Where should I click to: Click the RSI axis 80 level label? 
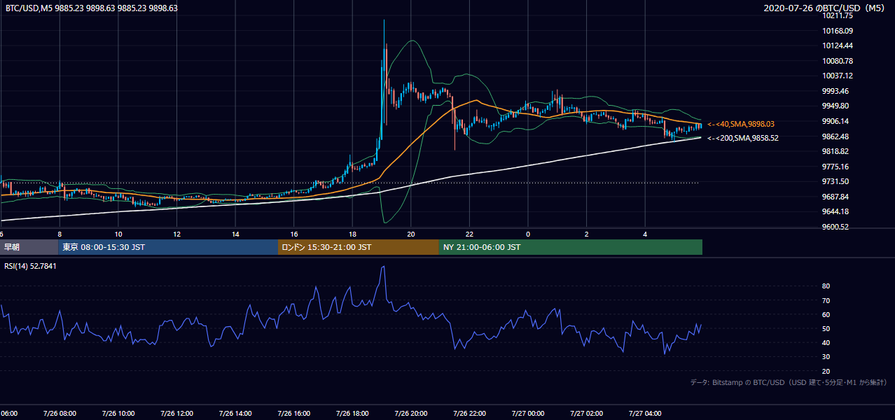click(826, 286)
